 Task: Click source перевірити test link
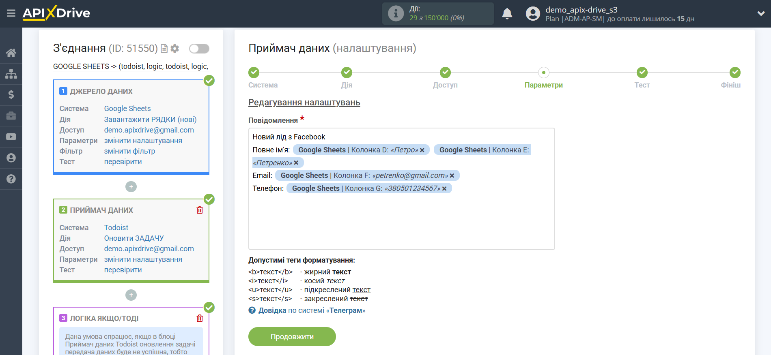coord(123,162)
